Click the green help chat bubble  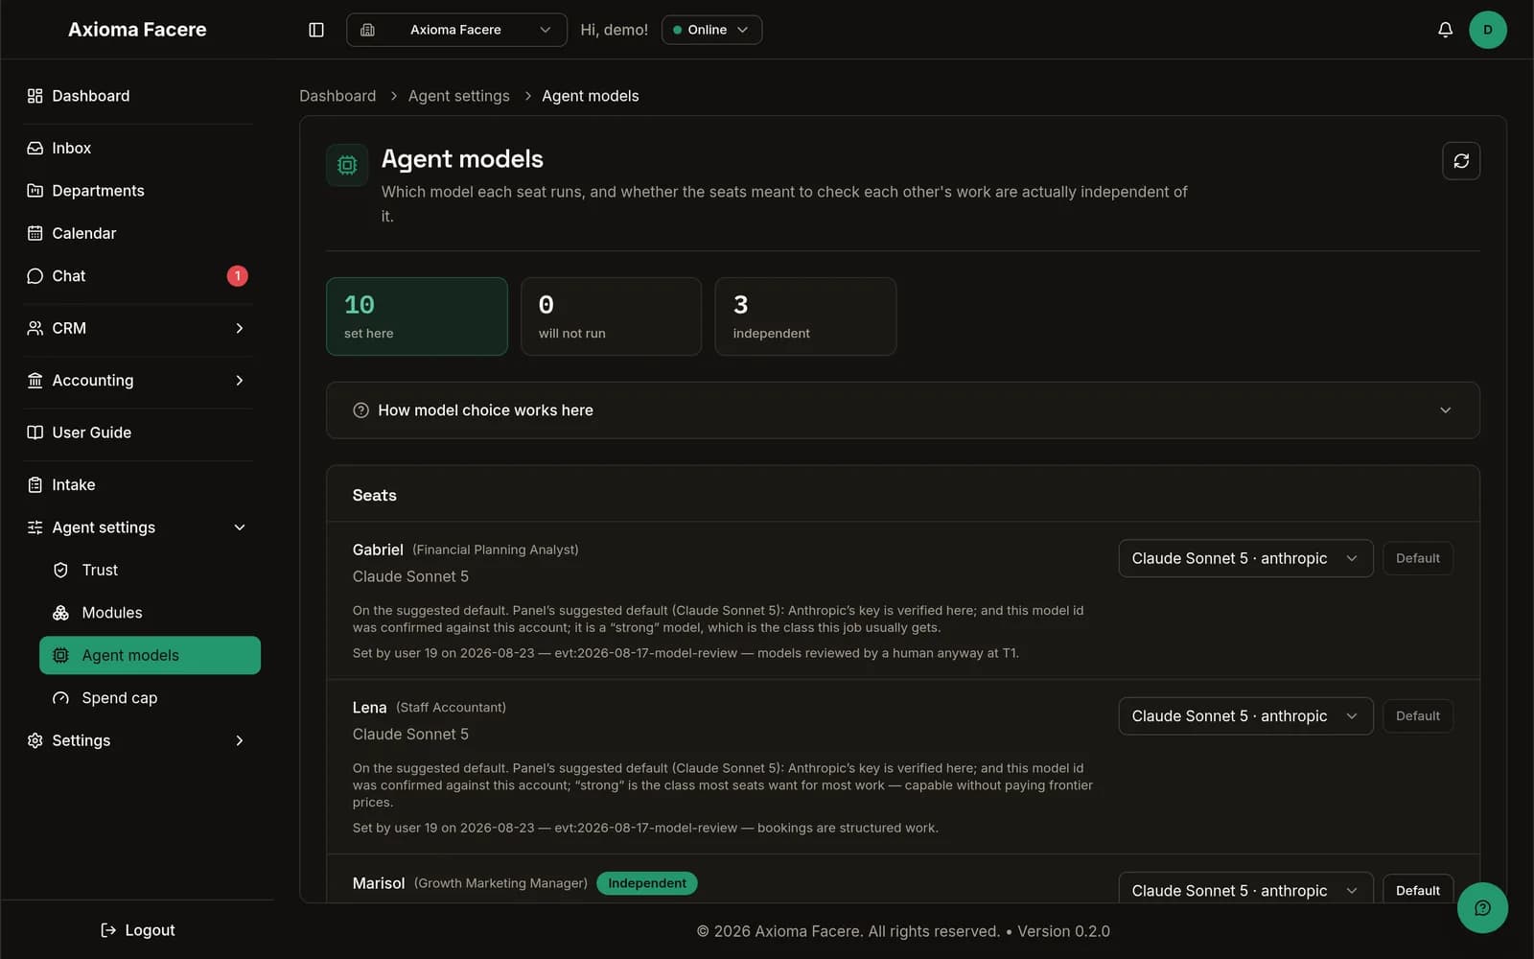coord(1482,908)
